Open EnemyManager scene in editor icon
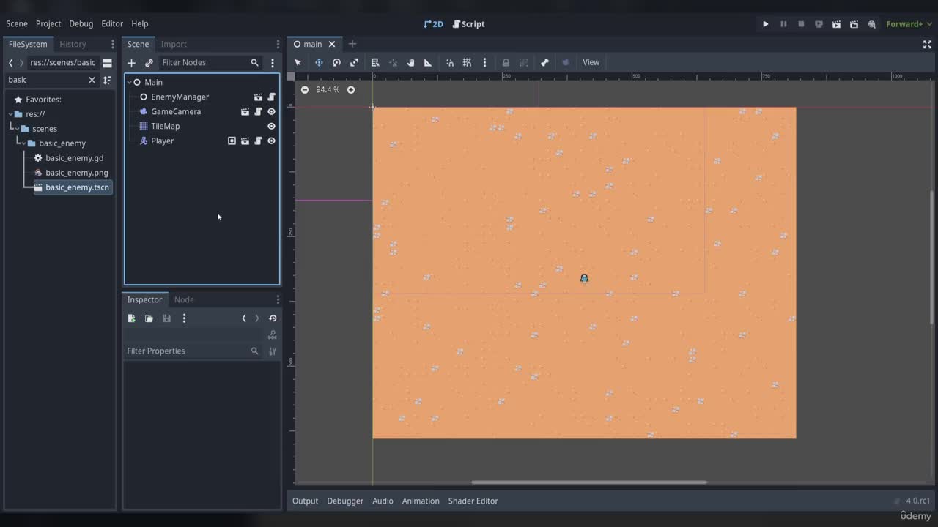This screenshot has height=527, width=938. (x=258, y=97)
